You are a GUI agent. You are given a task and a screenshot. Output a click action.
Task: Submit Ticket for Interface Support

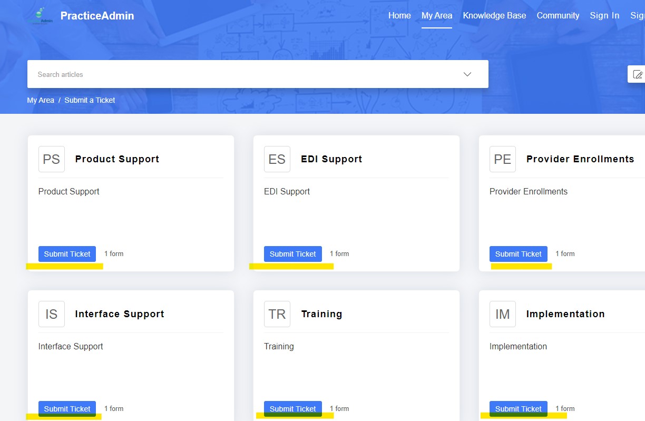pyautogui.click(x=67, y=409)
